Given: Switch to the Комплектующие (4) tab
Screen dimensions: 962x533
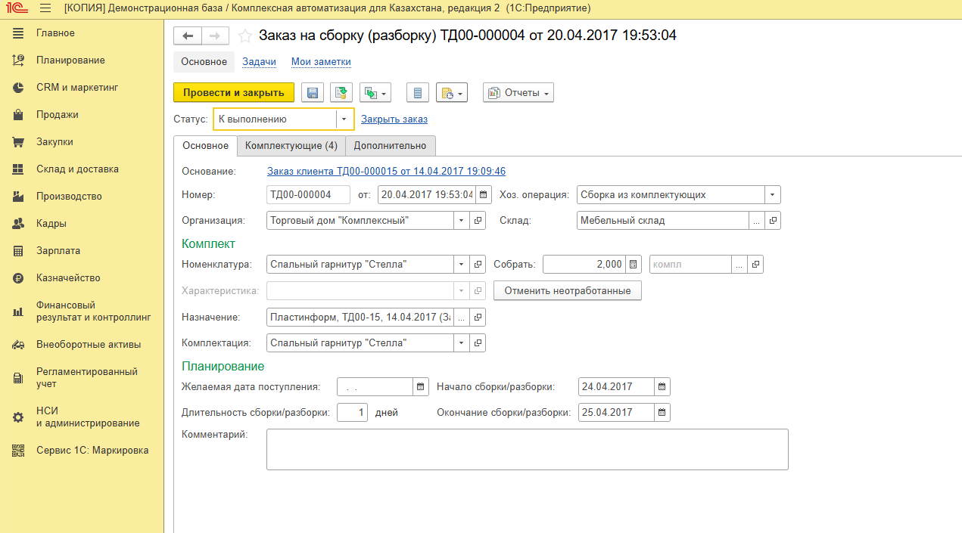Looking at the screenshot, I should pyautogui.click(x=291, y=146).
